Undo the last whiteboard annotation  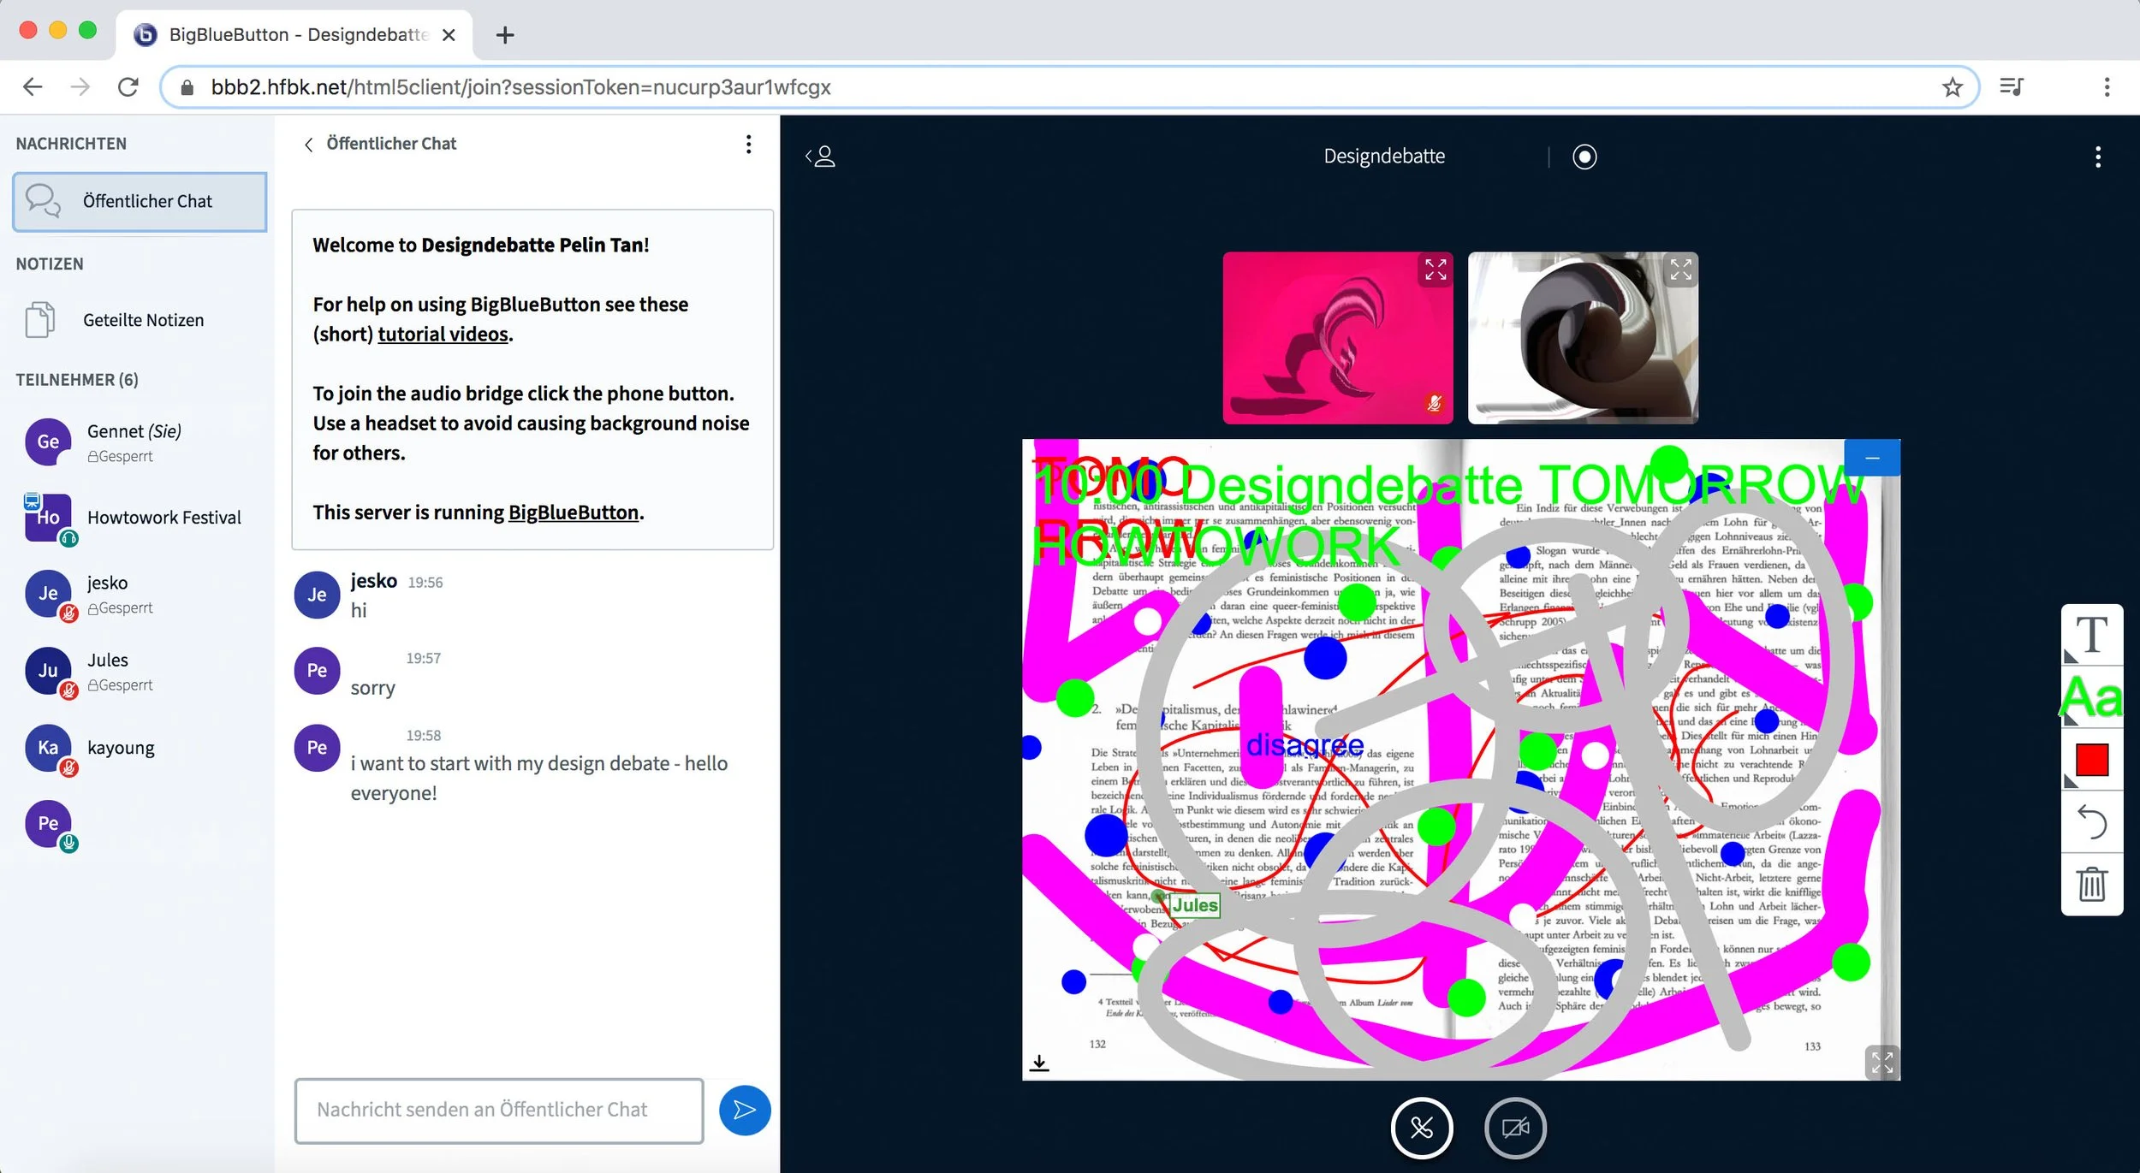pyautogui.click(x=2091, y=822)
